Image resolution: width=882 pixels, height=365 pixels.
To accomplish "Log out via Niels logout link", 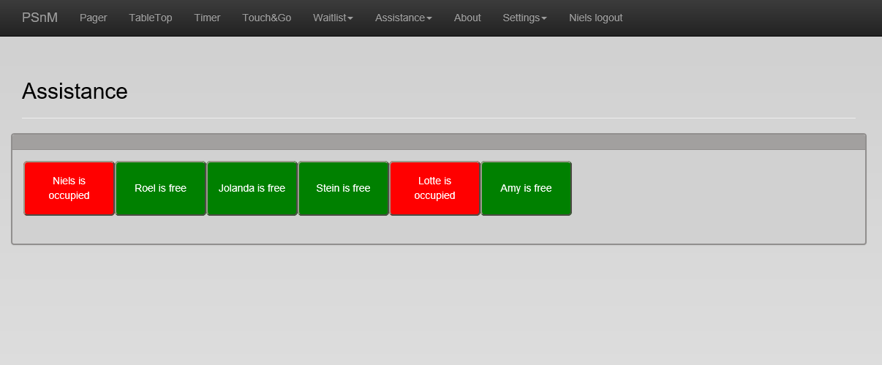I will click(595, 18).
